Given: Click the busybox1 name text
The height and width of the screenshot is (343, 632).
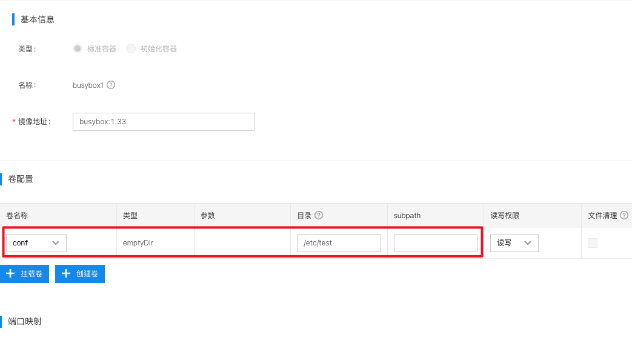Looking at the screenshot, I should click(88, 85).
